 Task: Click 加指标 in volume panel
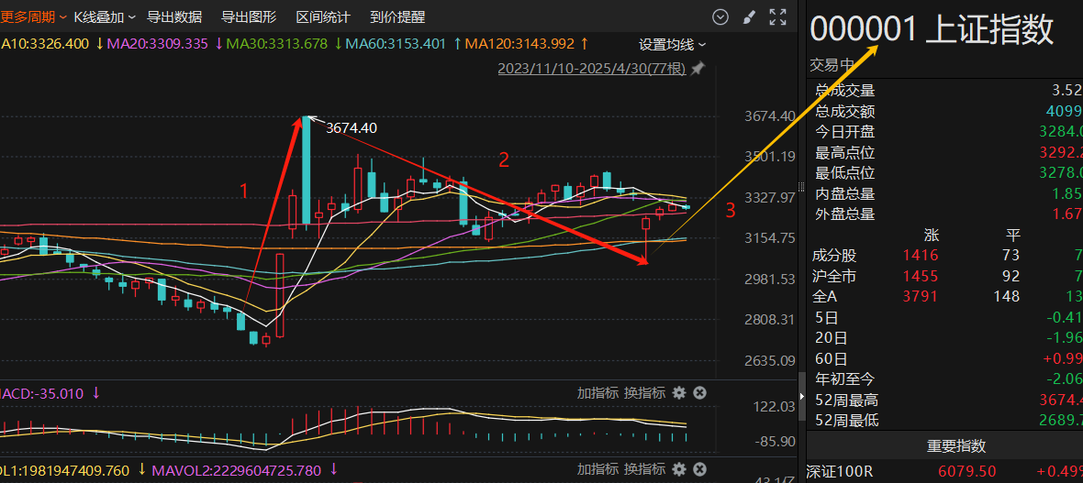pos(597,469)
